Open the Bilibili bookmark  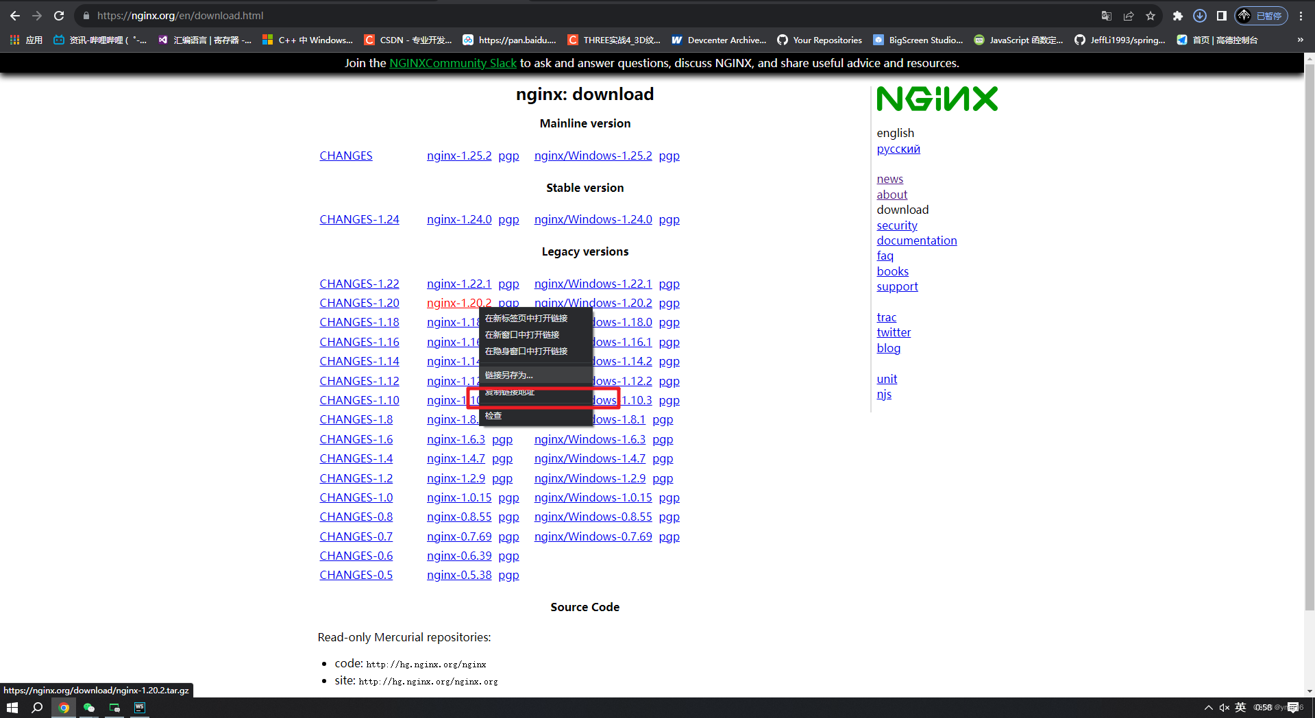pyautogui.click(x=100, y=40)
